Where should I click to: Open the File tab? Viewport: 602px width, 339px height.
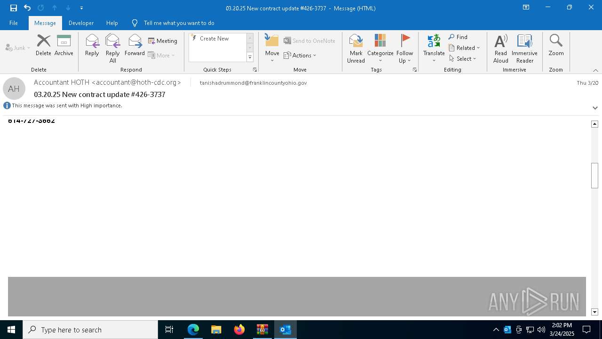tap(14, 23)
